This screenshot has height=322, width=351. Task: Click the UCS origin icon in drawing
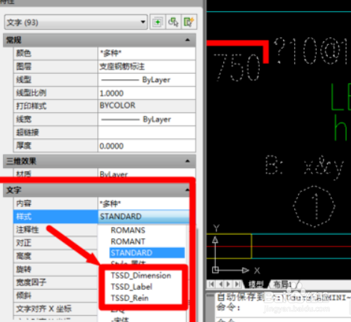216,270
